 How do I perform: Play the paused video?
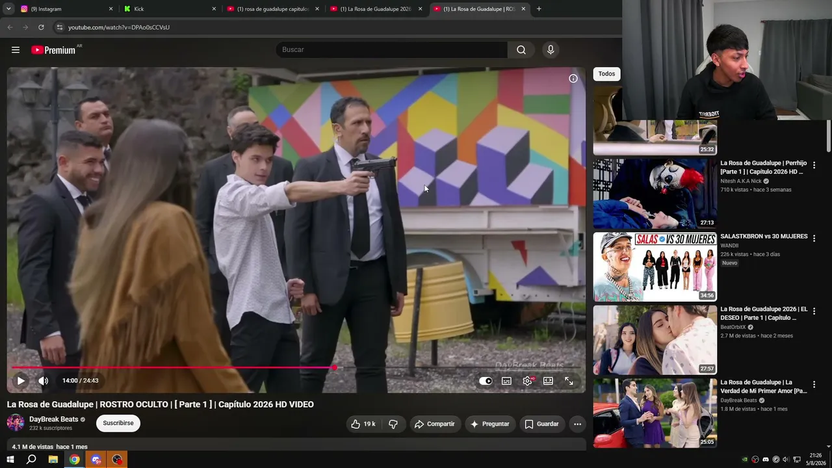[x=21, y=381]
